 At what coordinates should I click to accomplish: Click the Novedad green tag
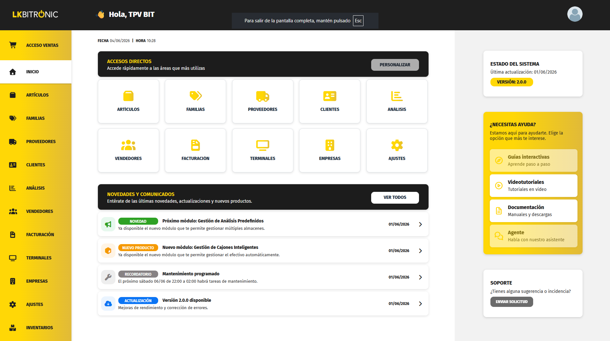click(x=138, y=221)
